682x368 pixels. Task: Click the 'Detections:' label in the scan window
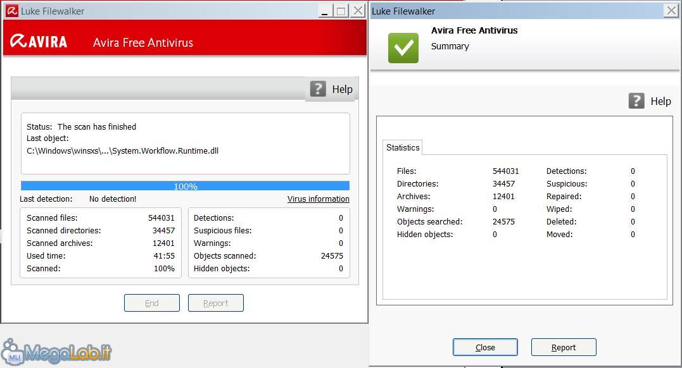click(214, 218)
